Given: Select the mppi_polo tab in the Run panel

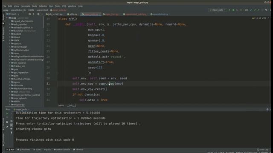Looking at the screenshot, I should point(21,110).
